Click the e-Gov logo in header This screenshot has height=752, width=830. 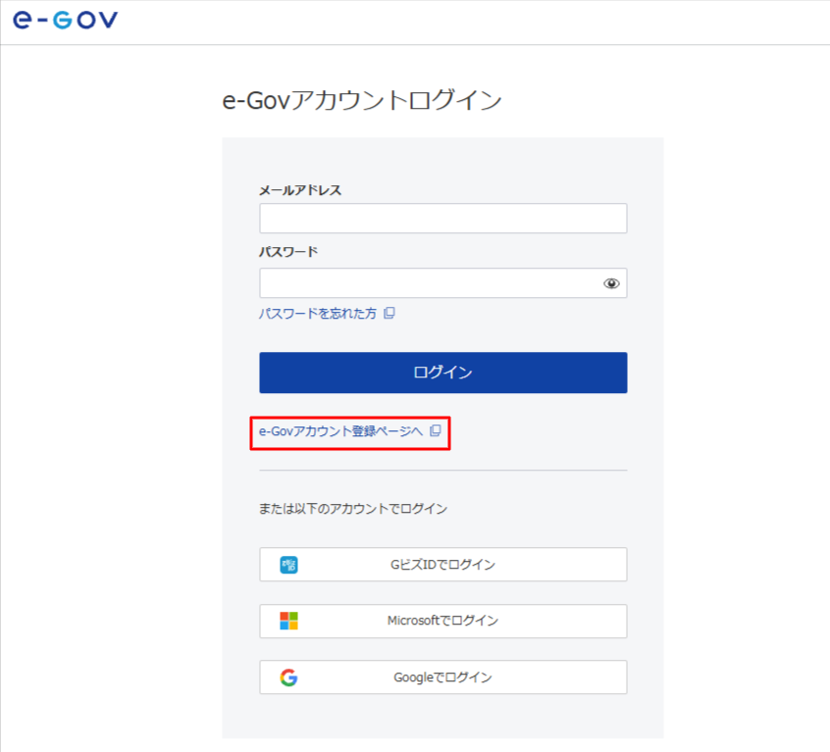pos(65,20)
